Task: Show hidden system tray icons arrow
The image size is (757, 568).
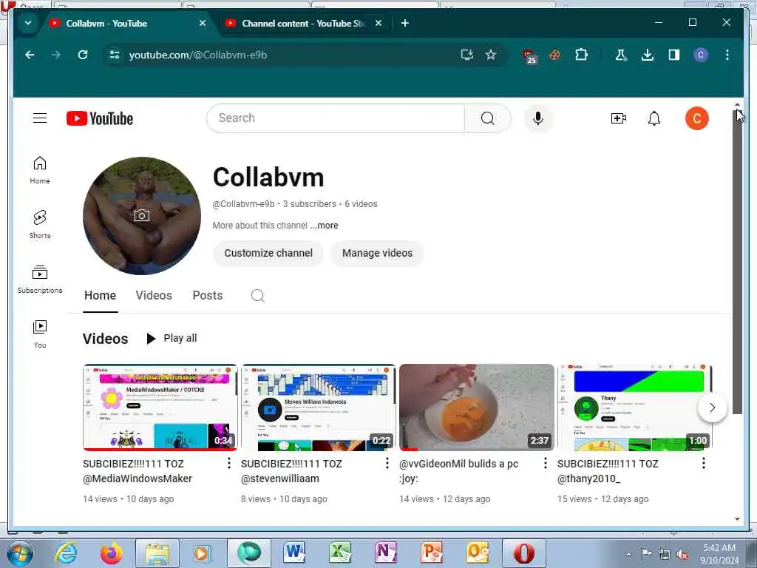Action: pyautogui.click(x=628, y=554)
